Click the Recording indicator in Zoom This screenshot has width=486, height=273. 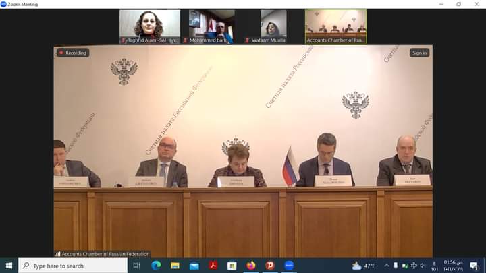73,53
